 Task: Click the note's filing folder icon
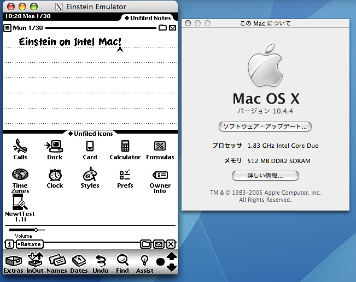(162, 28)
